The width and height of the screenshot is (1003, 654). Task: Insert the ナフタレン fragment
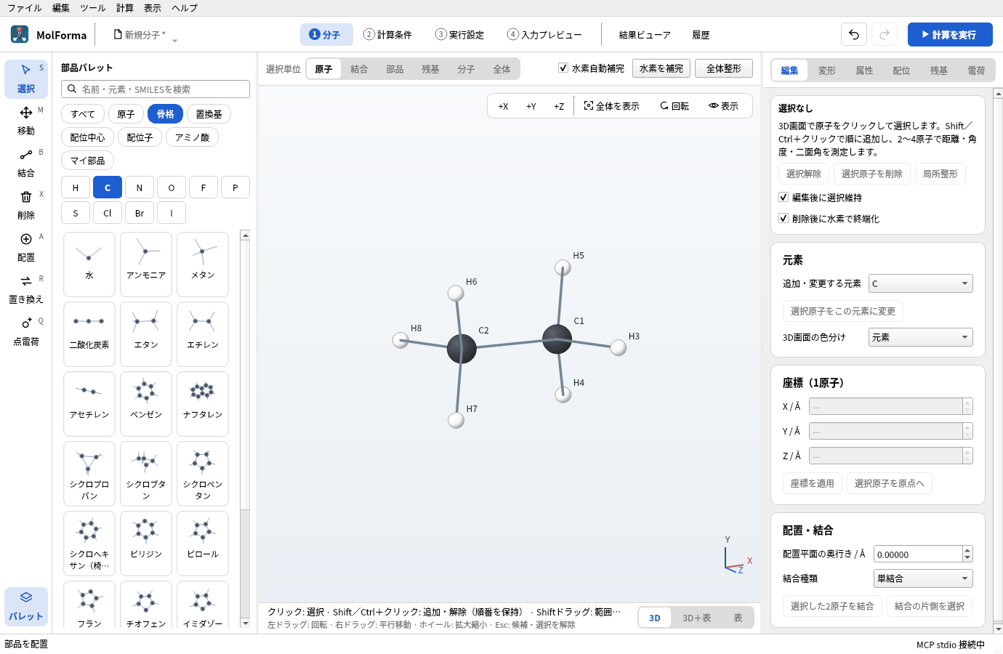pyautogui.click(x=203, y=403)
